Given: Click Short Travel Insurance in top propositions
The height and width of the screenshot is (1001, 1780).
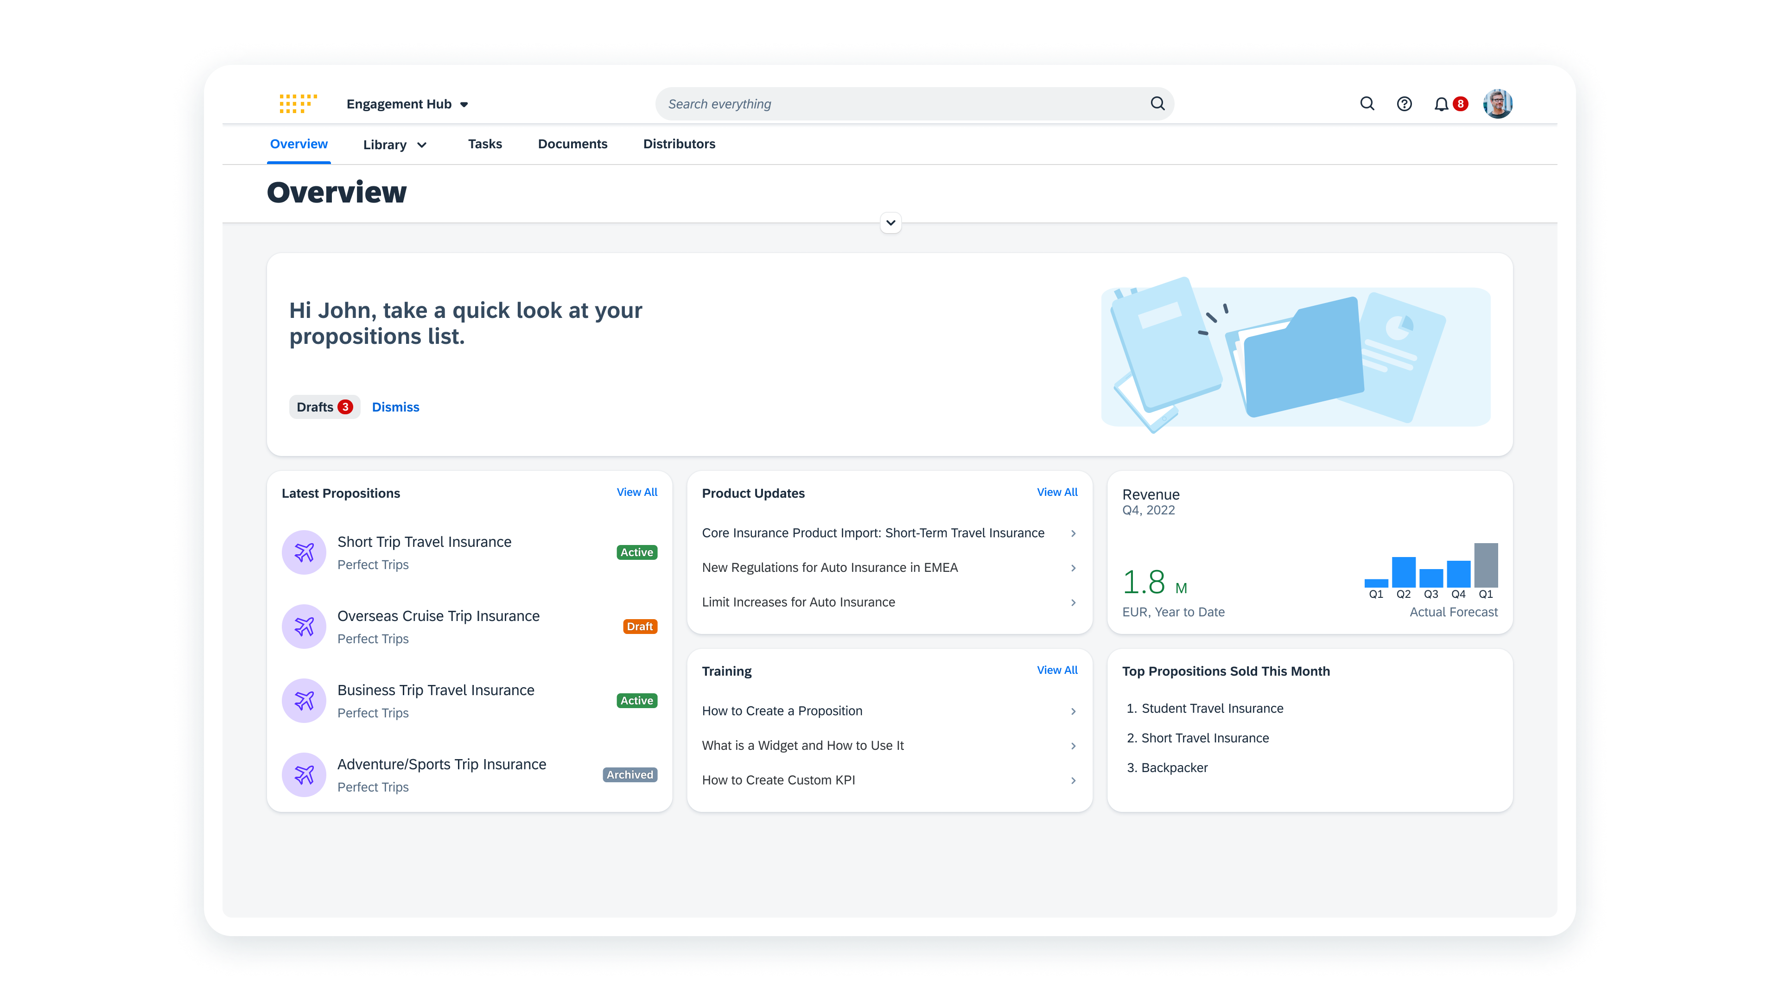Looking at the screenshot, I should (x=1204, y=739).
